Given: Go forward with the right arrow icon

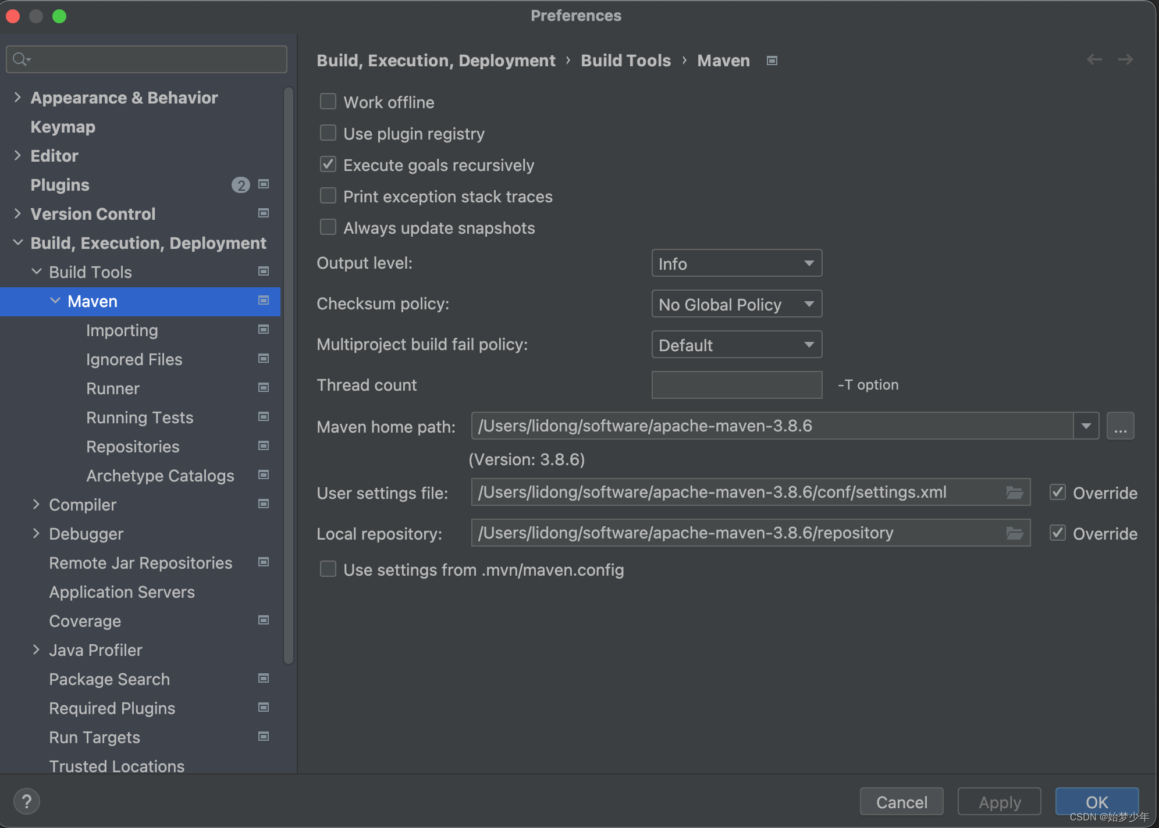Looking at the screenshot, I should 1126,59.
